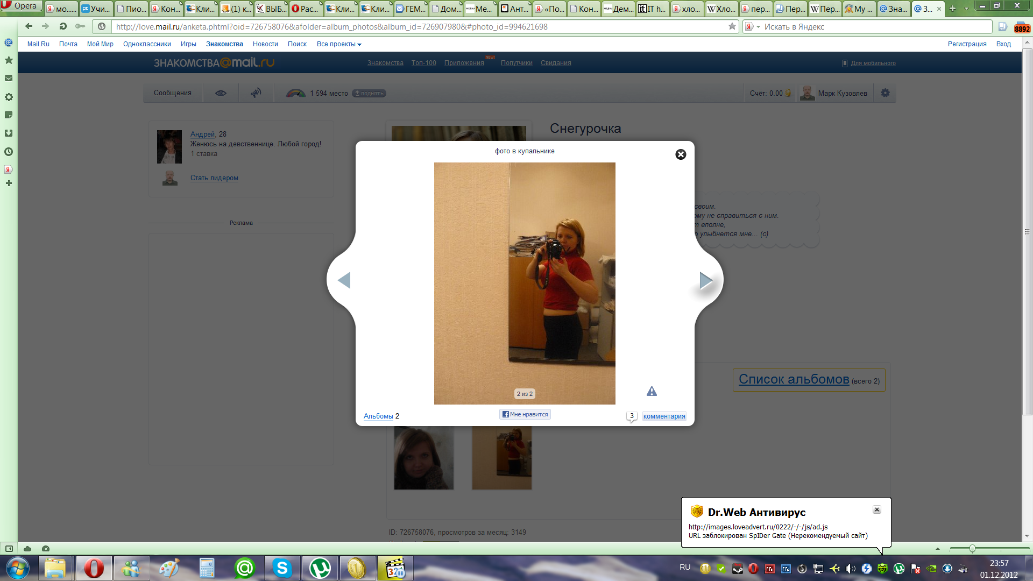Screen dimensions: 1033x581
Task: Open Сообщения tab
Action: [173, 93]
